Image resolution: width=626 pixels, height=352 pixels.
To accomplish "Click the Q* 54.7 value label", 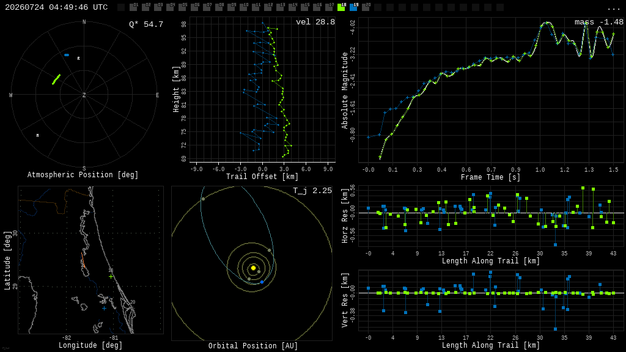I will coord(145,24).
